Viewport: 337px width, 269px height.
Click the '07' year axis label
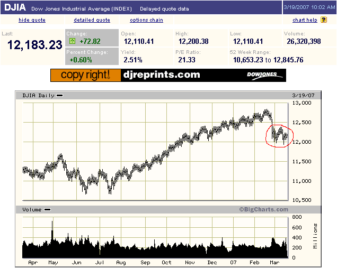point(233,263)
